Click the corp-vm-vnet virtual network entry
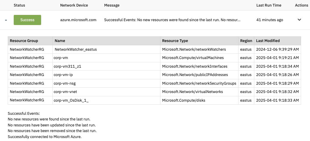 pos(65,92)
